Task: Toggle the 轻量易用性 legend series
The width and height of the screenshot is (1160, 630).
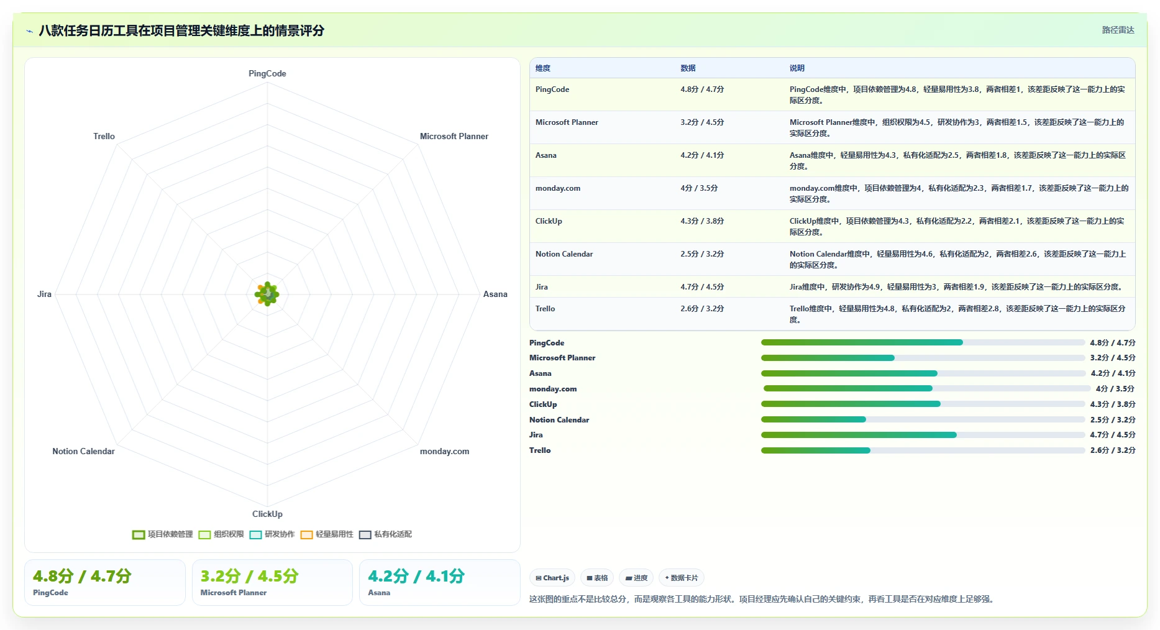Action: (x=327, y=534)
